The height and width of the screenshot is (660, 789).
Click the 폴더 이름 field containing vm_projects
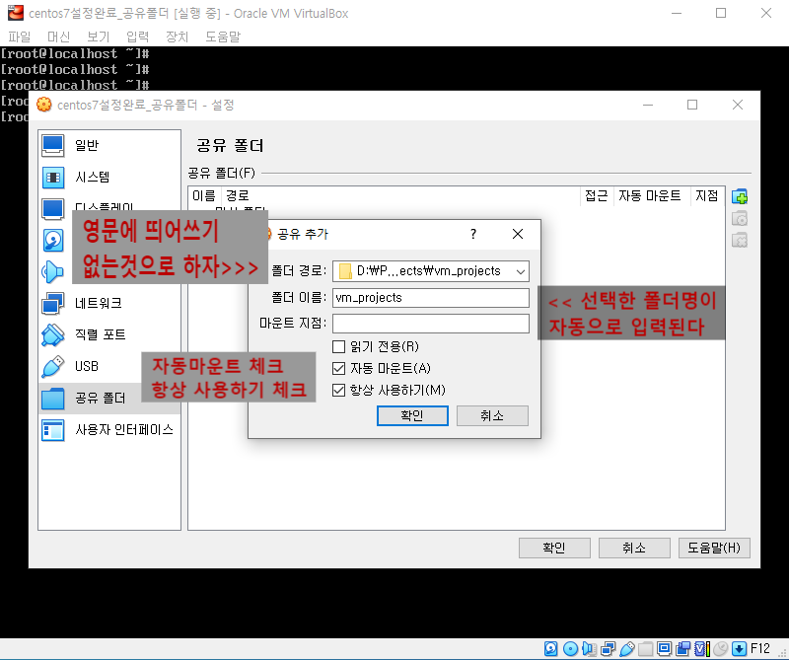pyautogui.click(x=431, y=298)
